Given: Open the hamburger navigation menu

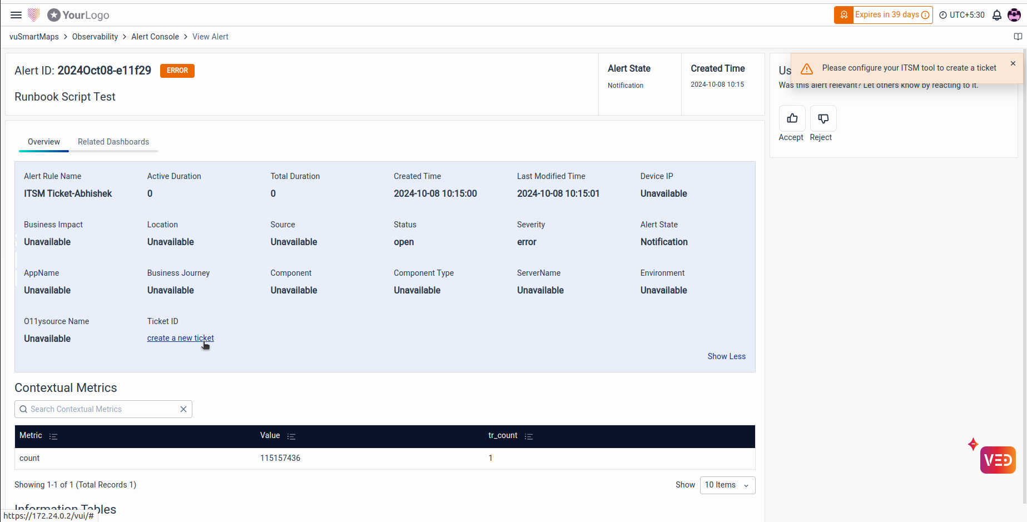Looking at the screenshot, I should pos(16,15).
